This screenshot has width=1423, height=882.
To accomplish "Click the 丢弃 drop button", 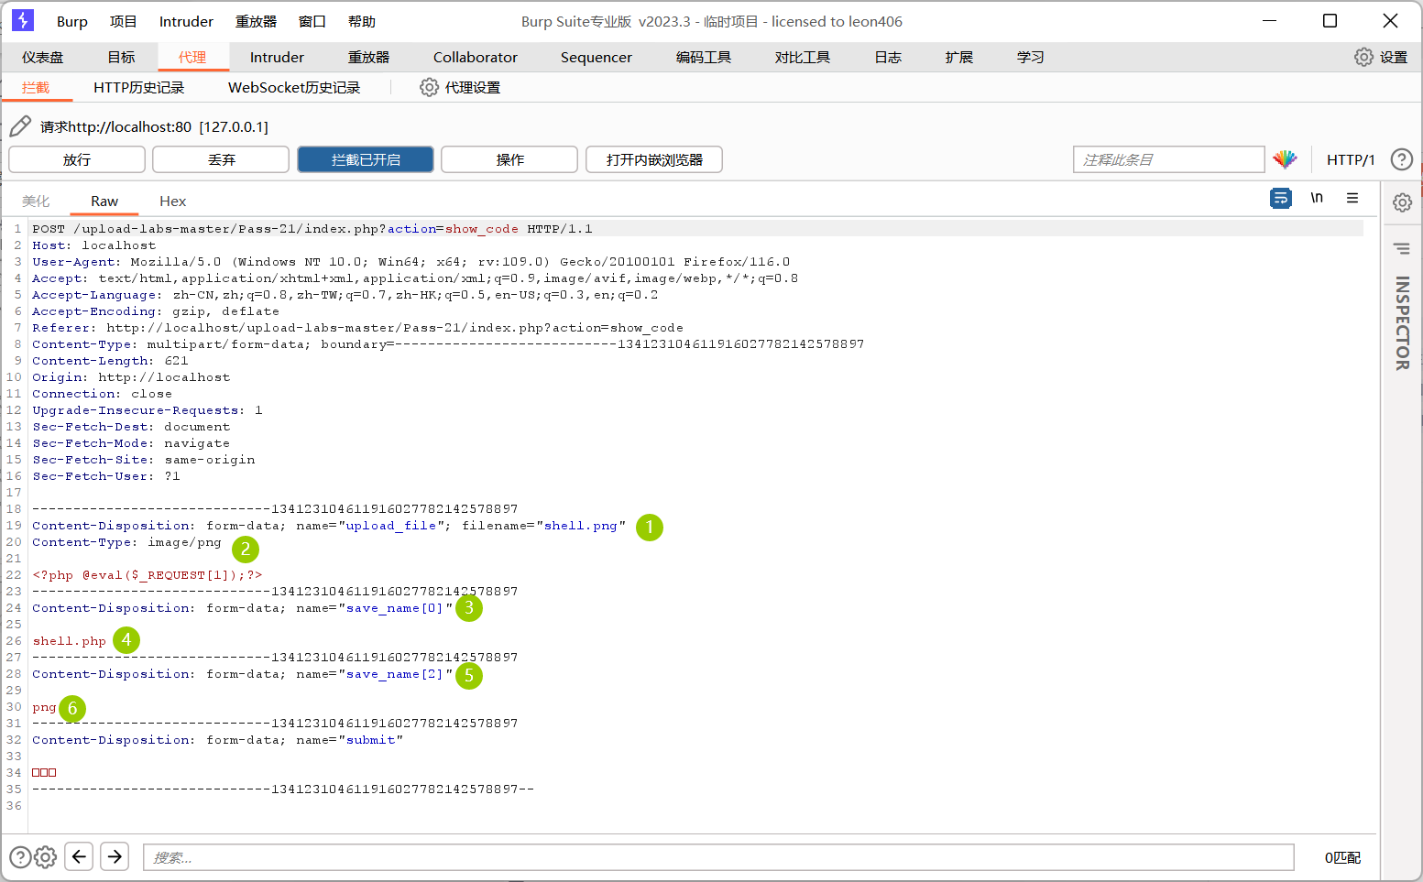I will 221,159.
